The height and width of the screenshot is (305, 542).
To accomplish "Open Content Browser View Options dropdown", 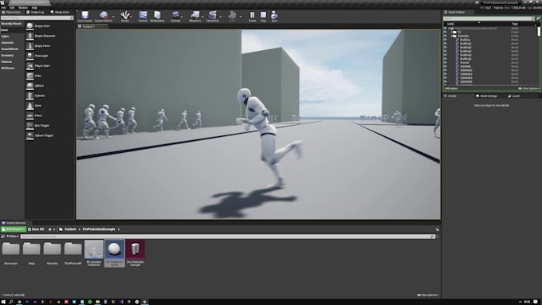I will click(428, 295).
